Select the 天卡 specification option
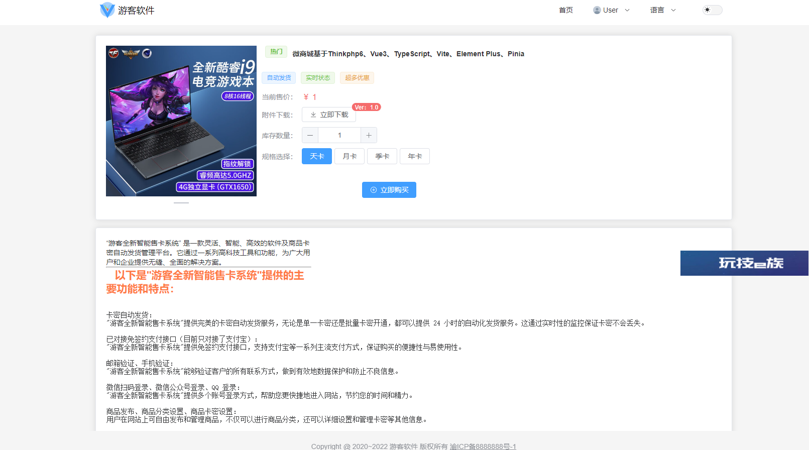 (317, 156)
